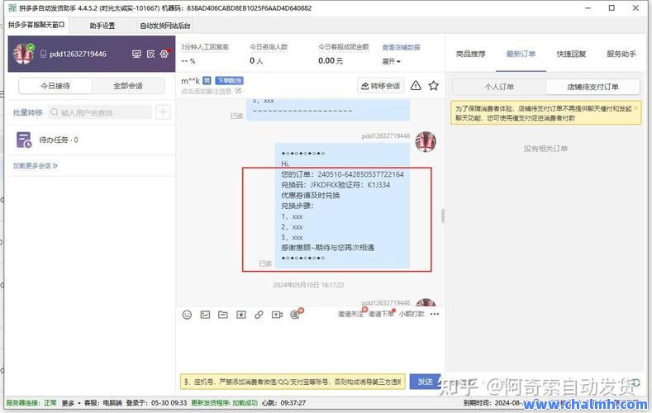
Task: Click the 登录于: 05-30 09:33 status text
Action: point(156,402)
